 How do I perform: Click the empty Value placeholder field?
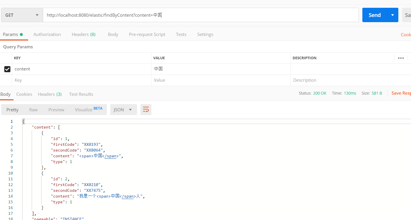click(x=221, y=80)
